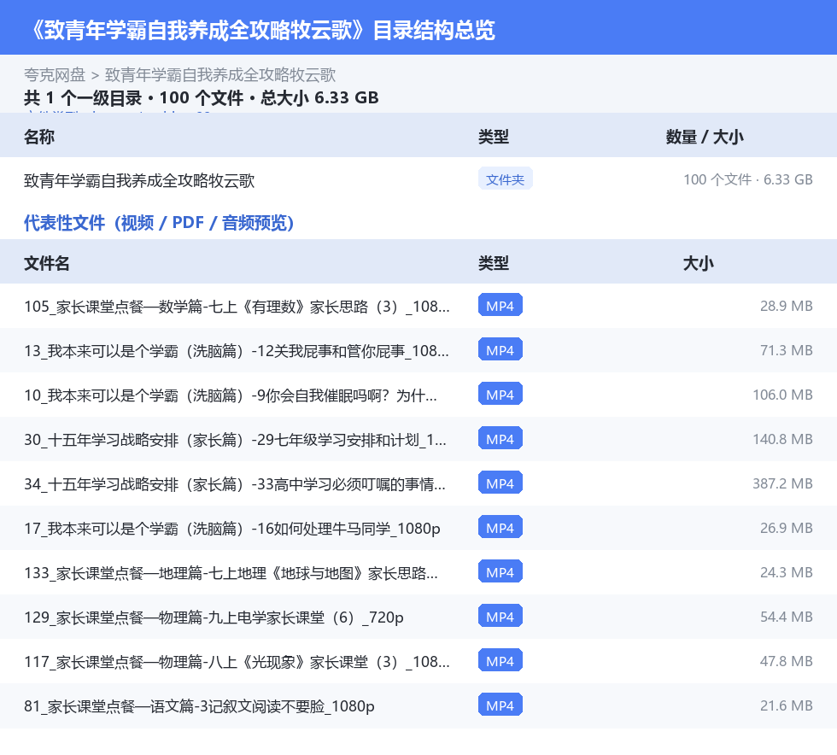The height and width of the screenshot is (755, 837).
Task: Click the 大小 column header
Action: [x=699, y=263]
